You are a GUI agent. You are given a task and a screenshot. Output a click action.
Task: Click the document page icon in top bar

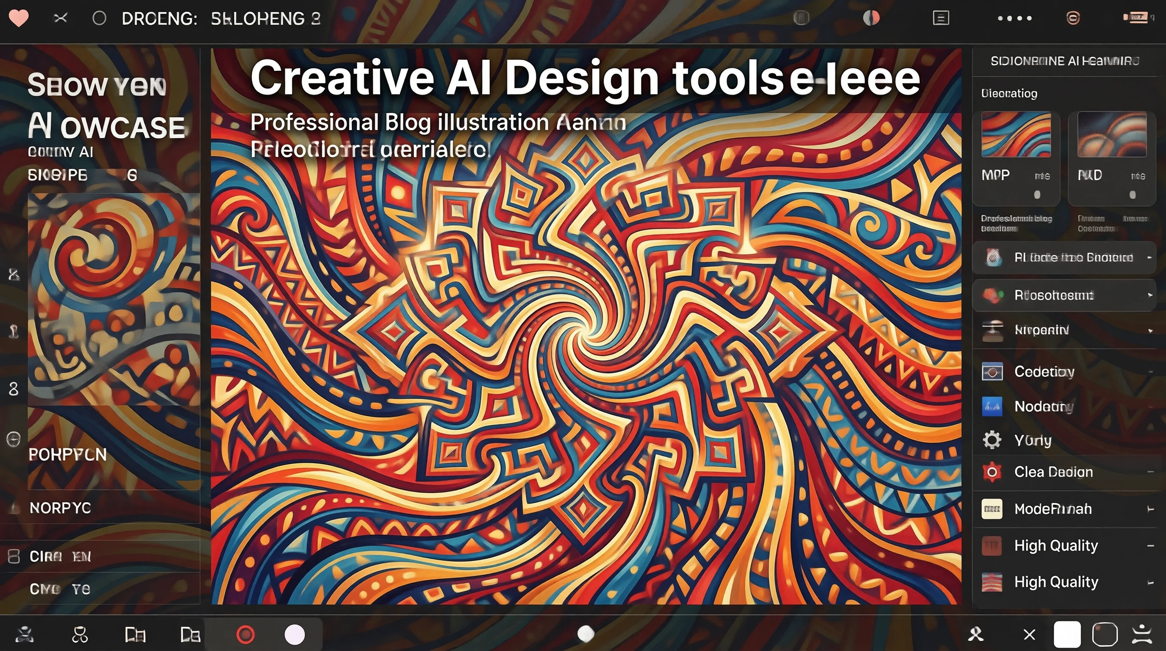941,18
